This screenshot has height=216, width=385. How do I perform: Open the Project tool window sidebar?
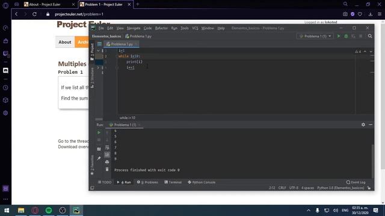(x=92, y=52)
